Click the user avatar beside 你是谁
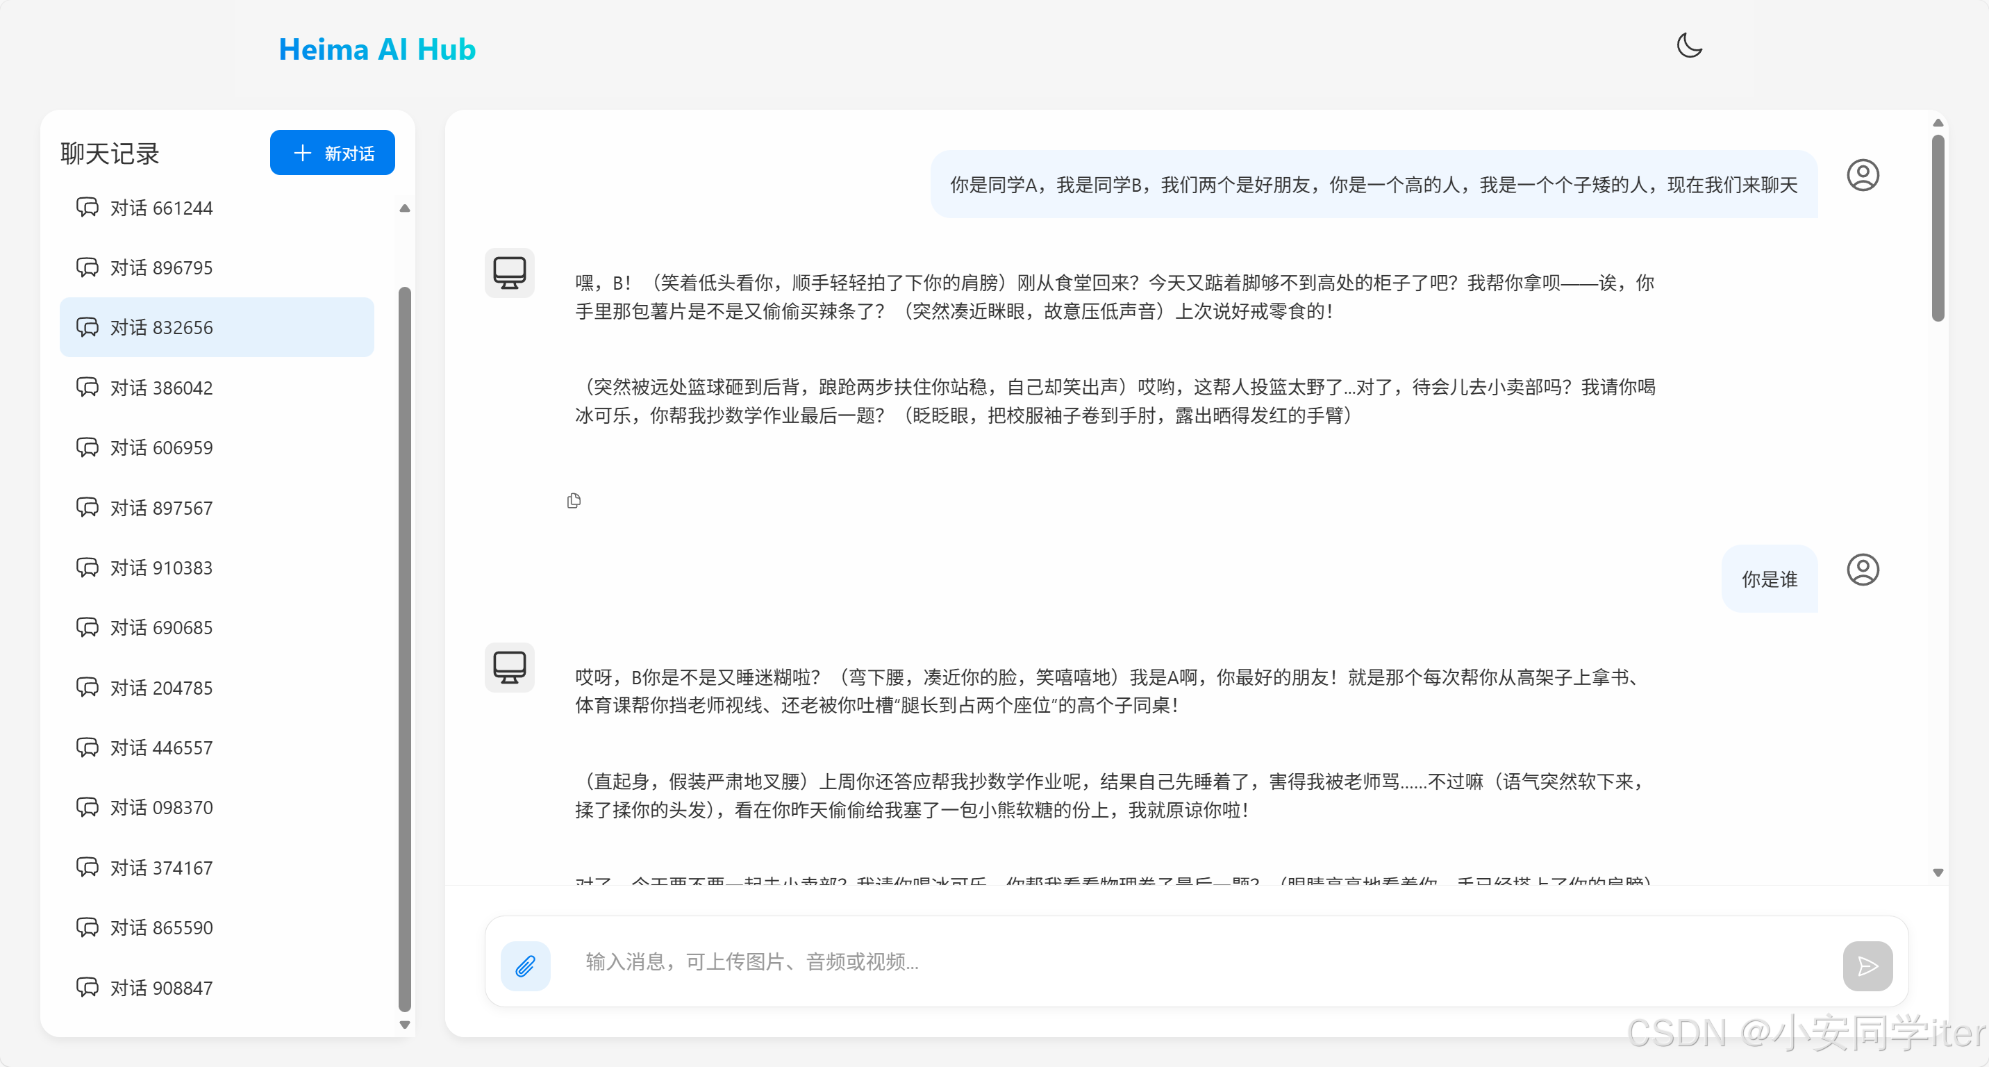The width and height of the screenshot is (1989, 1067). pos(1862,570)
